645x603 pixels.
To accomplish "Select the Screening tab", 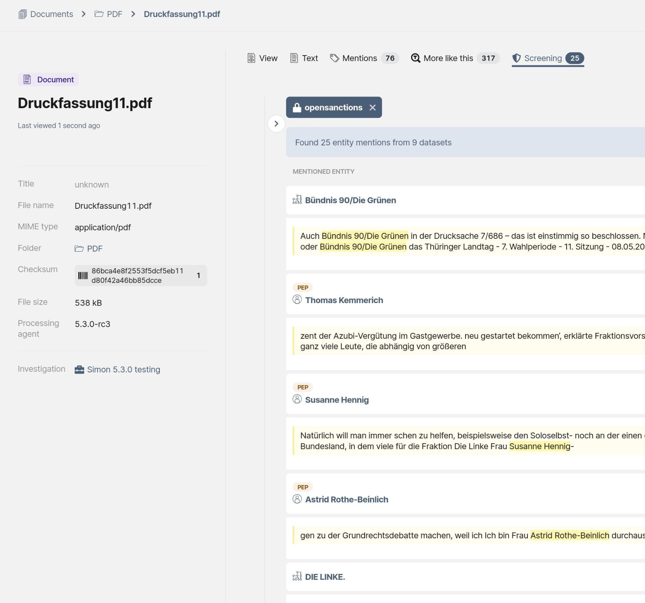I will click(x=548, y=58).
